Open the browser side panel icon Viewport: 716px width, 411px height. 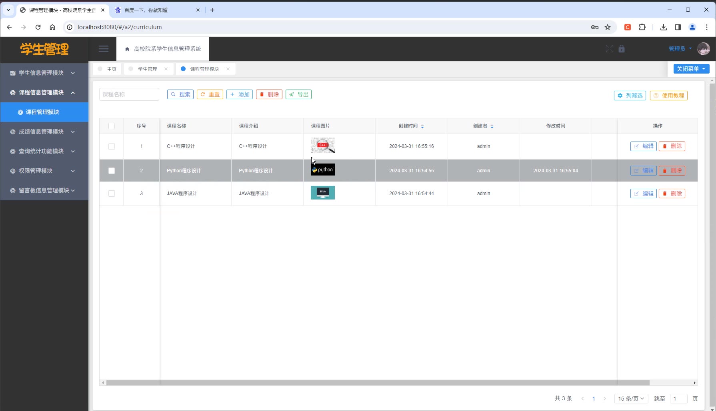(x=678, y=27)
